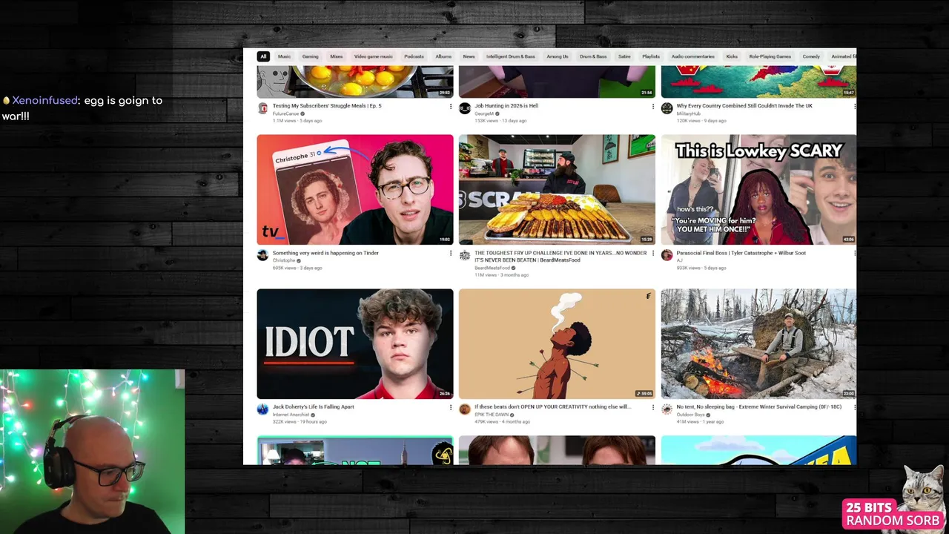Select the Satire filter chip
Image resolution: width=949 pixels, height=534 pixels.
point(624,56)
